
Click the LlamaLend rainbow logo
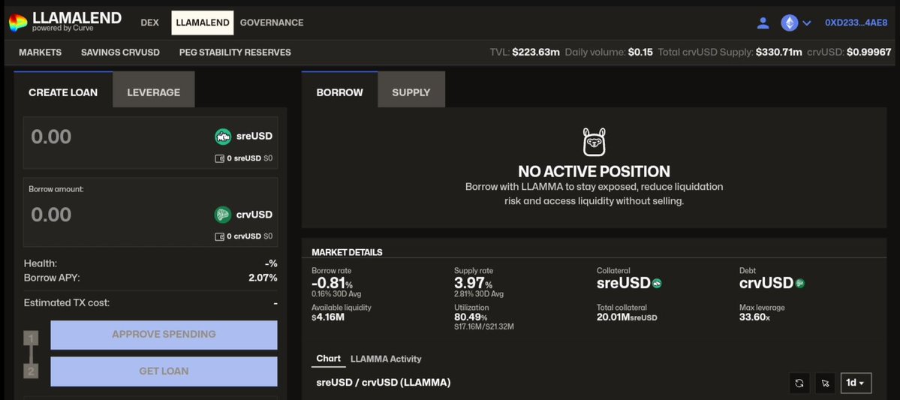[18, 23]
